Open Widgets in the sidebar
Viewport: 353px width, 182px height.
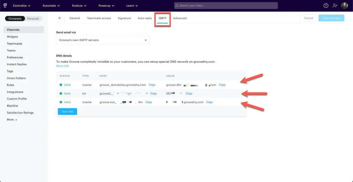coord(12,37)
